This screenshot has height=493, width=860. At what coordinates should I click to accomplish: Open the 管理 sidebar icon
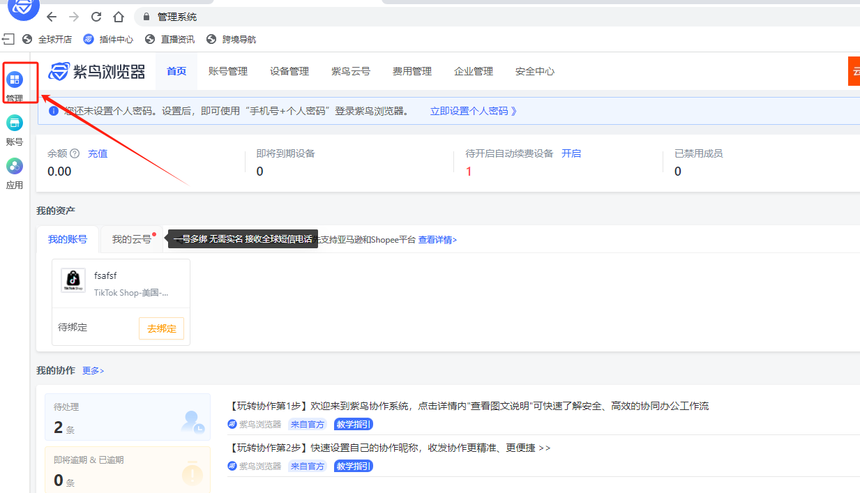15,79
